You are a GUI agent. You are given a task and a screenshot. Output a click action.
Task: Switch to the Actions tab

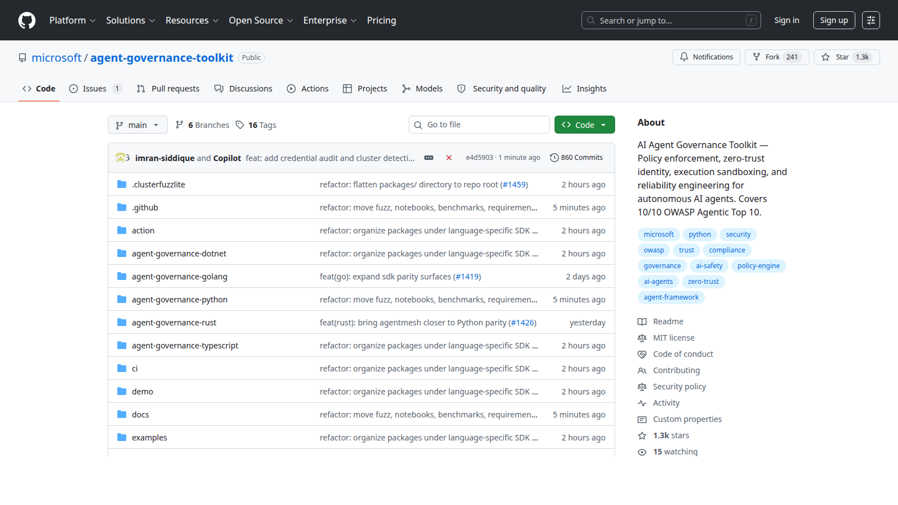(308, 89)
